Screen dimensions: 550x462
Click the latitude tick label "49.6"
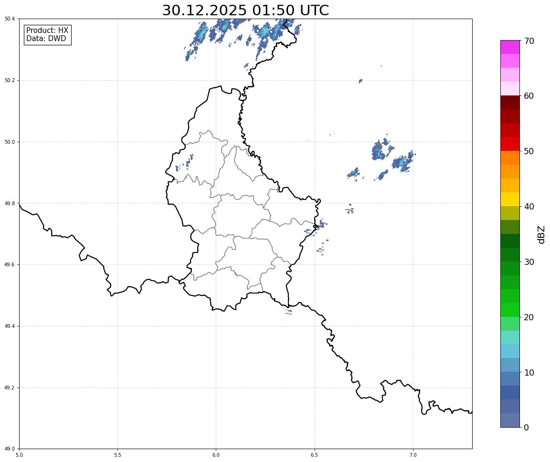(10, 265)
